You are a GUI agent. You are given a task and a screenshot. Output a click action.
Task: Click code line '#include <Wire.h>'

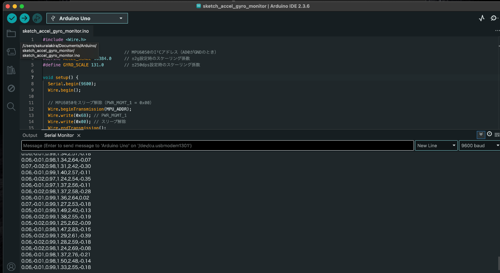pyautogui.click(x=64, y=40)
